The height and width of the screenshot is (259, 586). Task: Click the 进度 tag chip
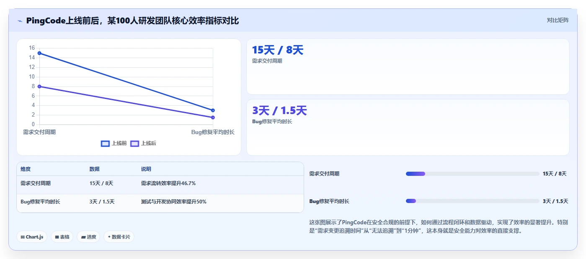tap(88, 237)
